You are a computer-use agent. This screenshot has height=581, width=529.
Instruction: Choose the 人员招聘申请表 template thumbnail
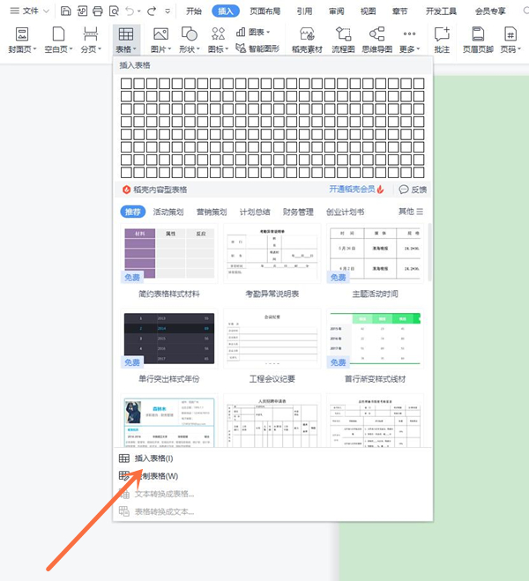click(272, 421)
